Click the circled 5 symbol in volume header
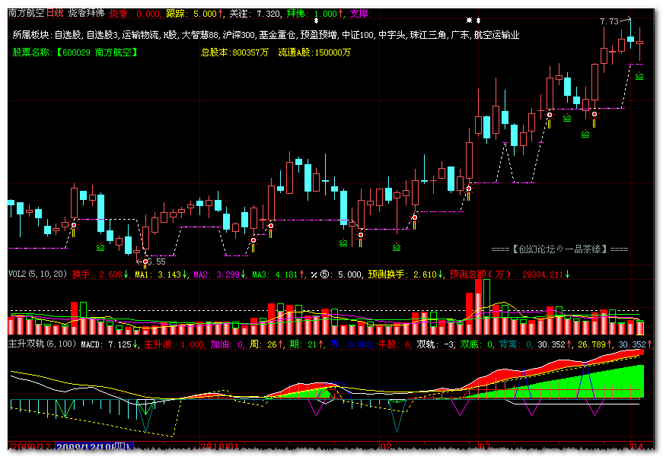 pyautogui.click(x=324, y=274)
